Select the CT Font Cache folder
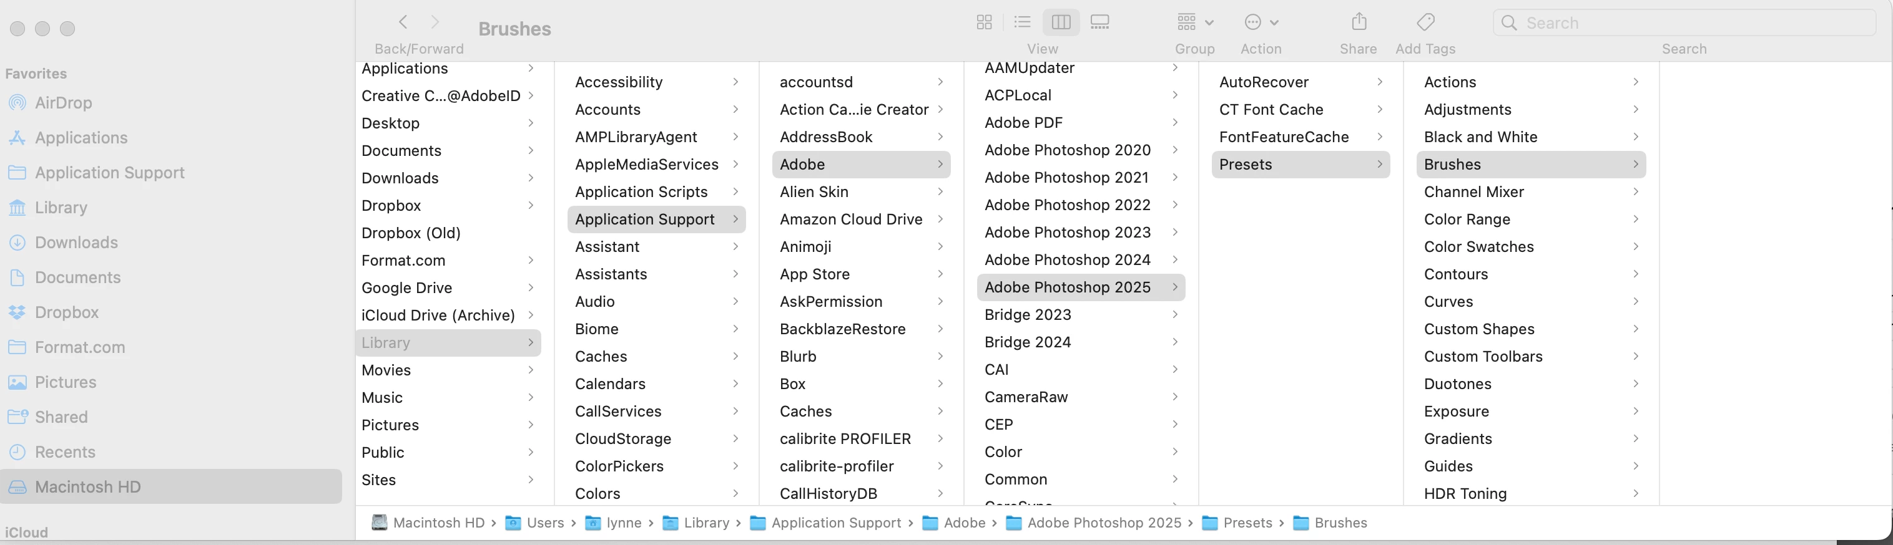 point(1301,109)
